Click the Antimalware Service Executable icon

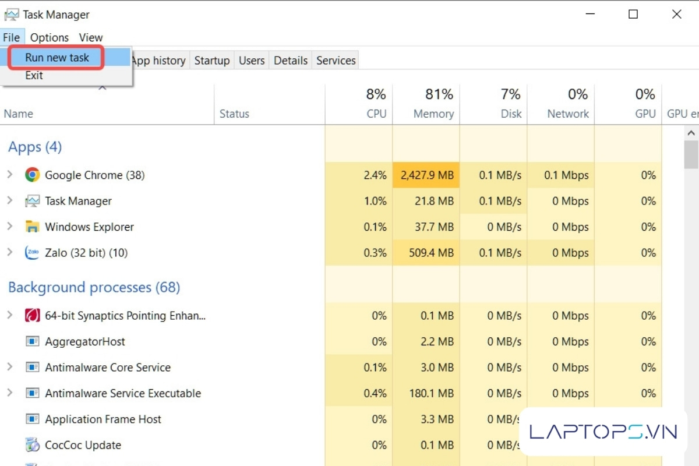(32, 394)
